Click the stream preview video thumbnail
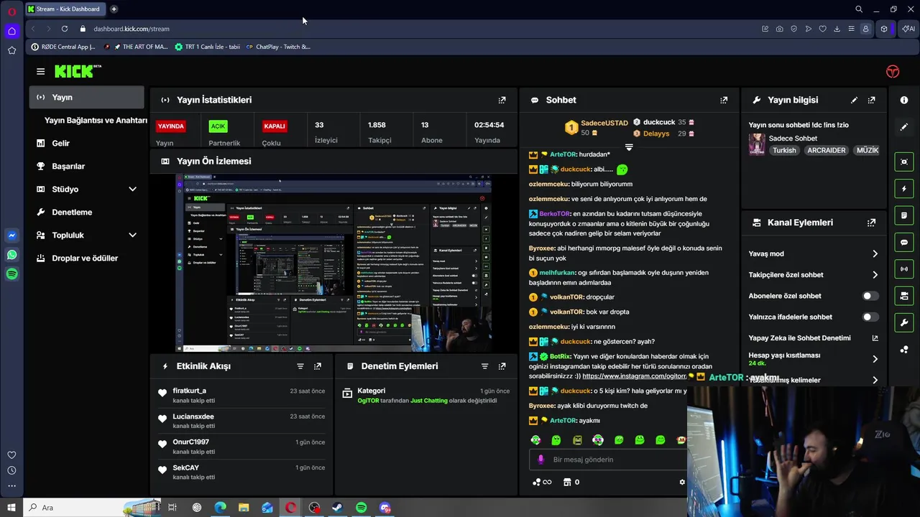920x517 pixels. point(333,263)
